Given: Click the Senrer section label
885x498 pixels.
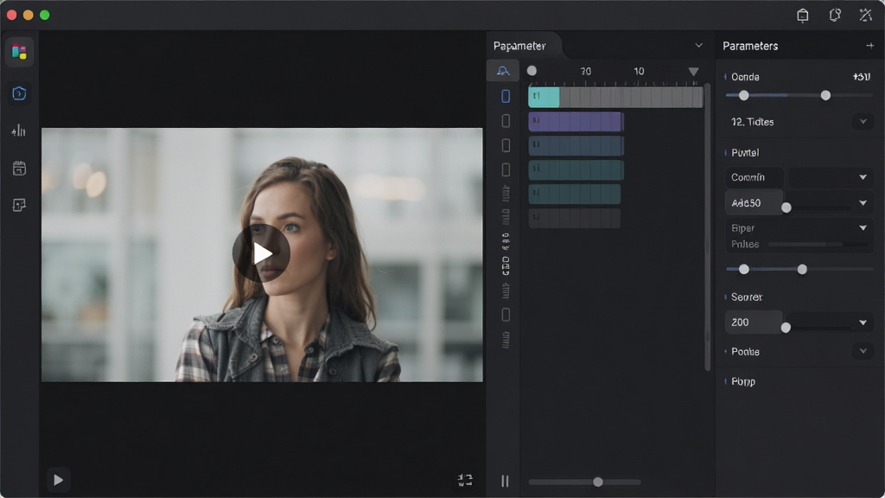Looking at the screenshot, I should [747, 297].
